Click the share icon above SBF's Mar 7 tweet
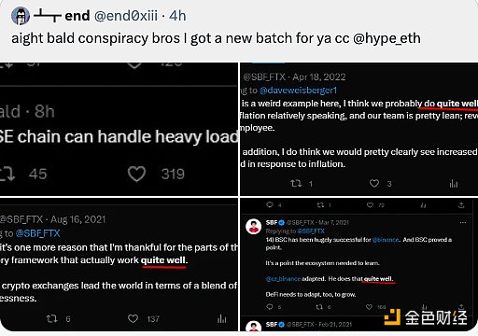The height and width of the screenshot is (336, 478). [461, 205]
